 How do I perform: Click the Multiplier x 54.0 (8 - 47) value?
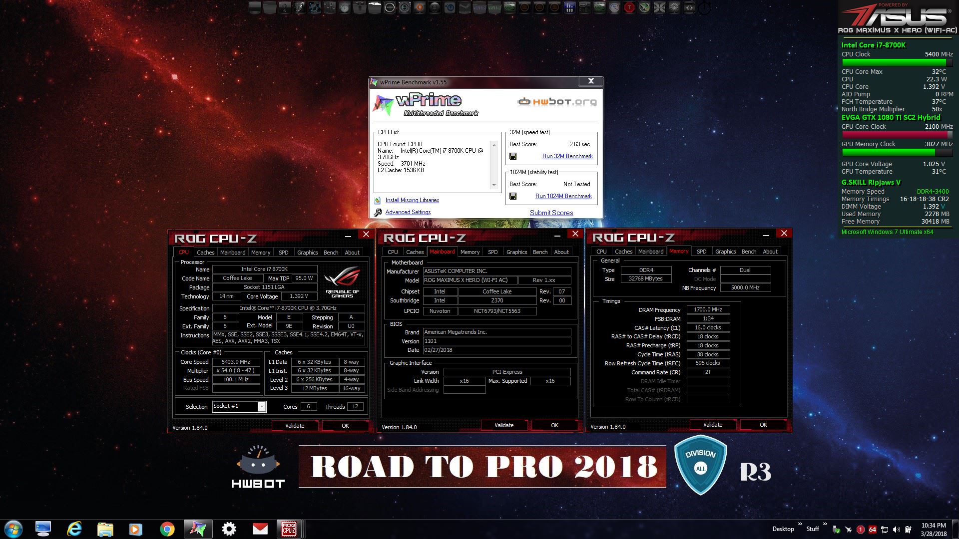coord(236,371)
